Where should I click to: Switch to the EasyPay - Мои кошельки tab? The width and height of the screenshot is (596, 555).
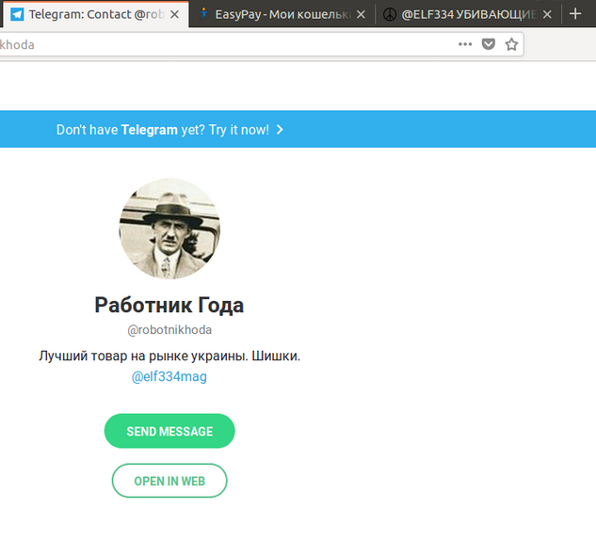tap(277, 15)
